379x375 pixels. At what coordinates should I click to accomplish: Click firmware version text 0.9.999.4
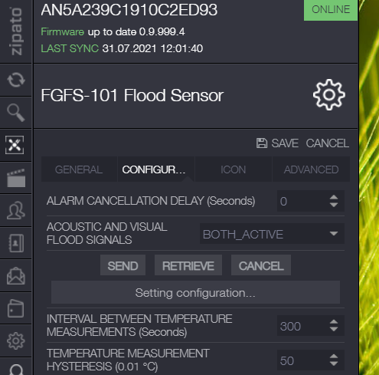click(x=162, y=31)
